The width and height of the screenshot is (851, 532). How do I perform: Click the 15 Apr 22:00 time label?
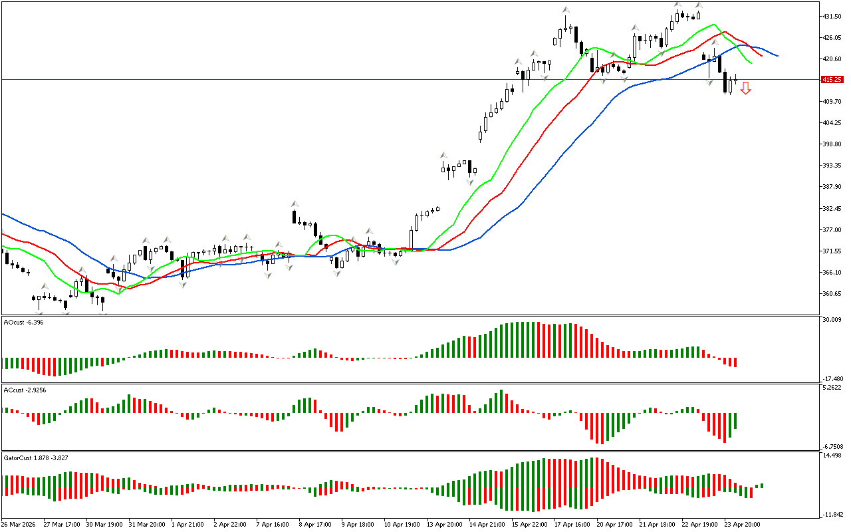point(529,524)
